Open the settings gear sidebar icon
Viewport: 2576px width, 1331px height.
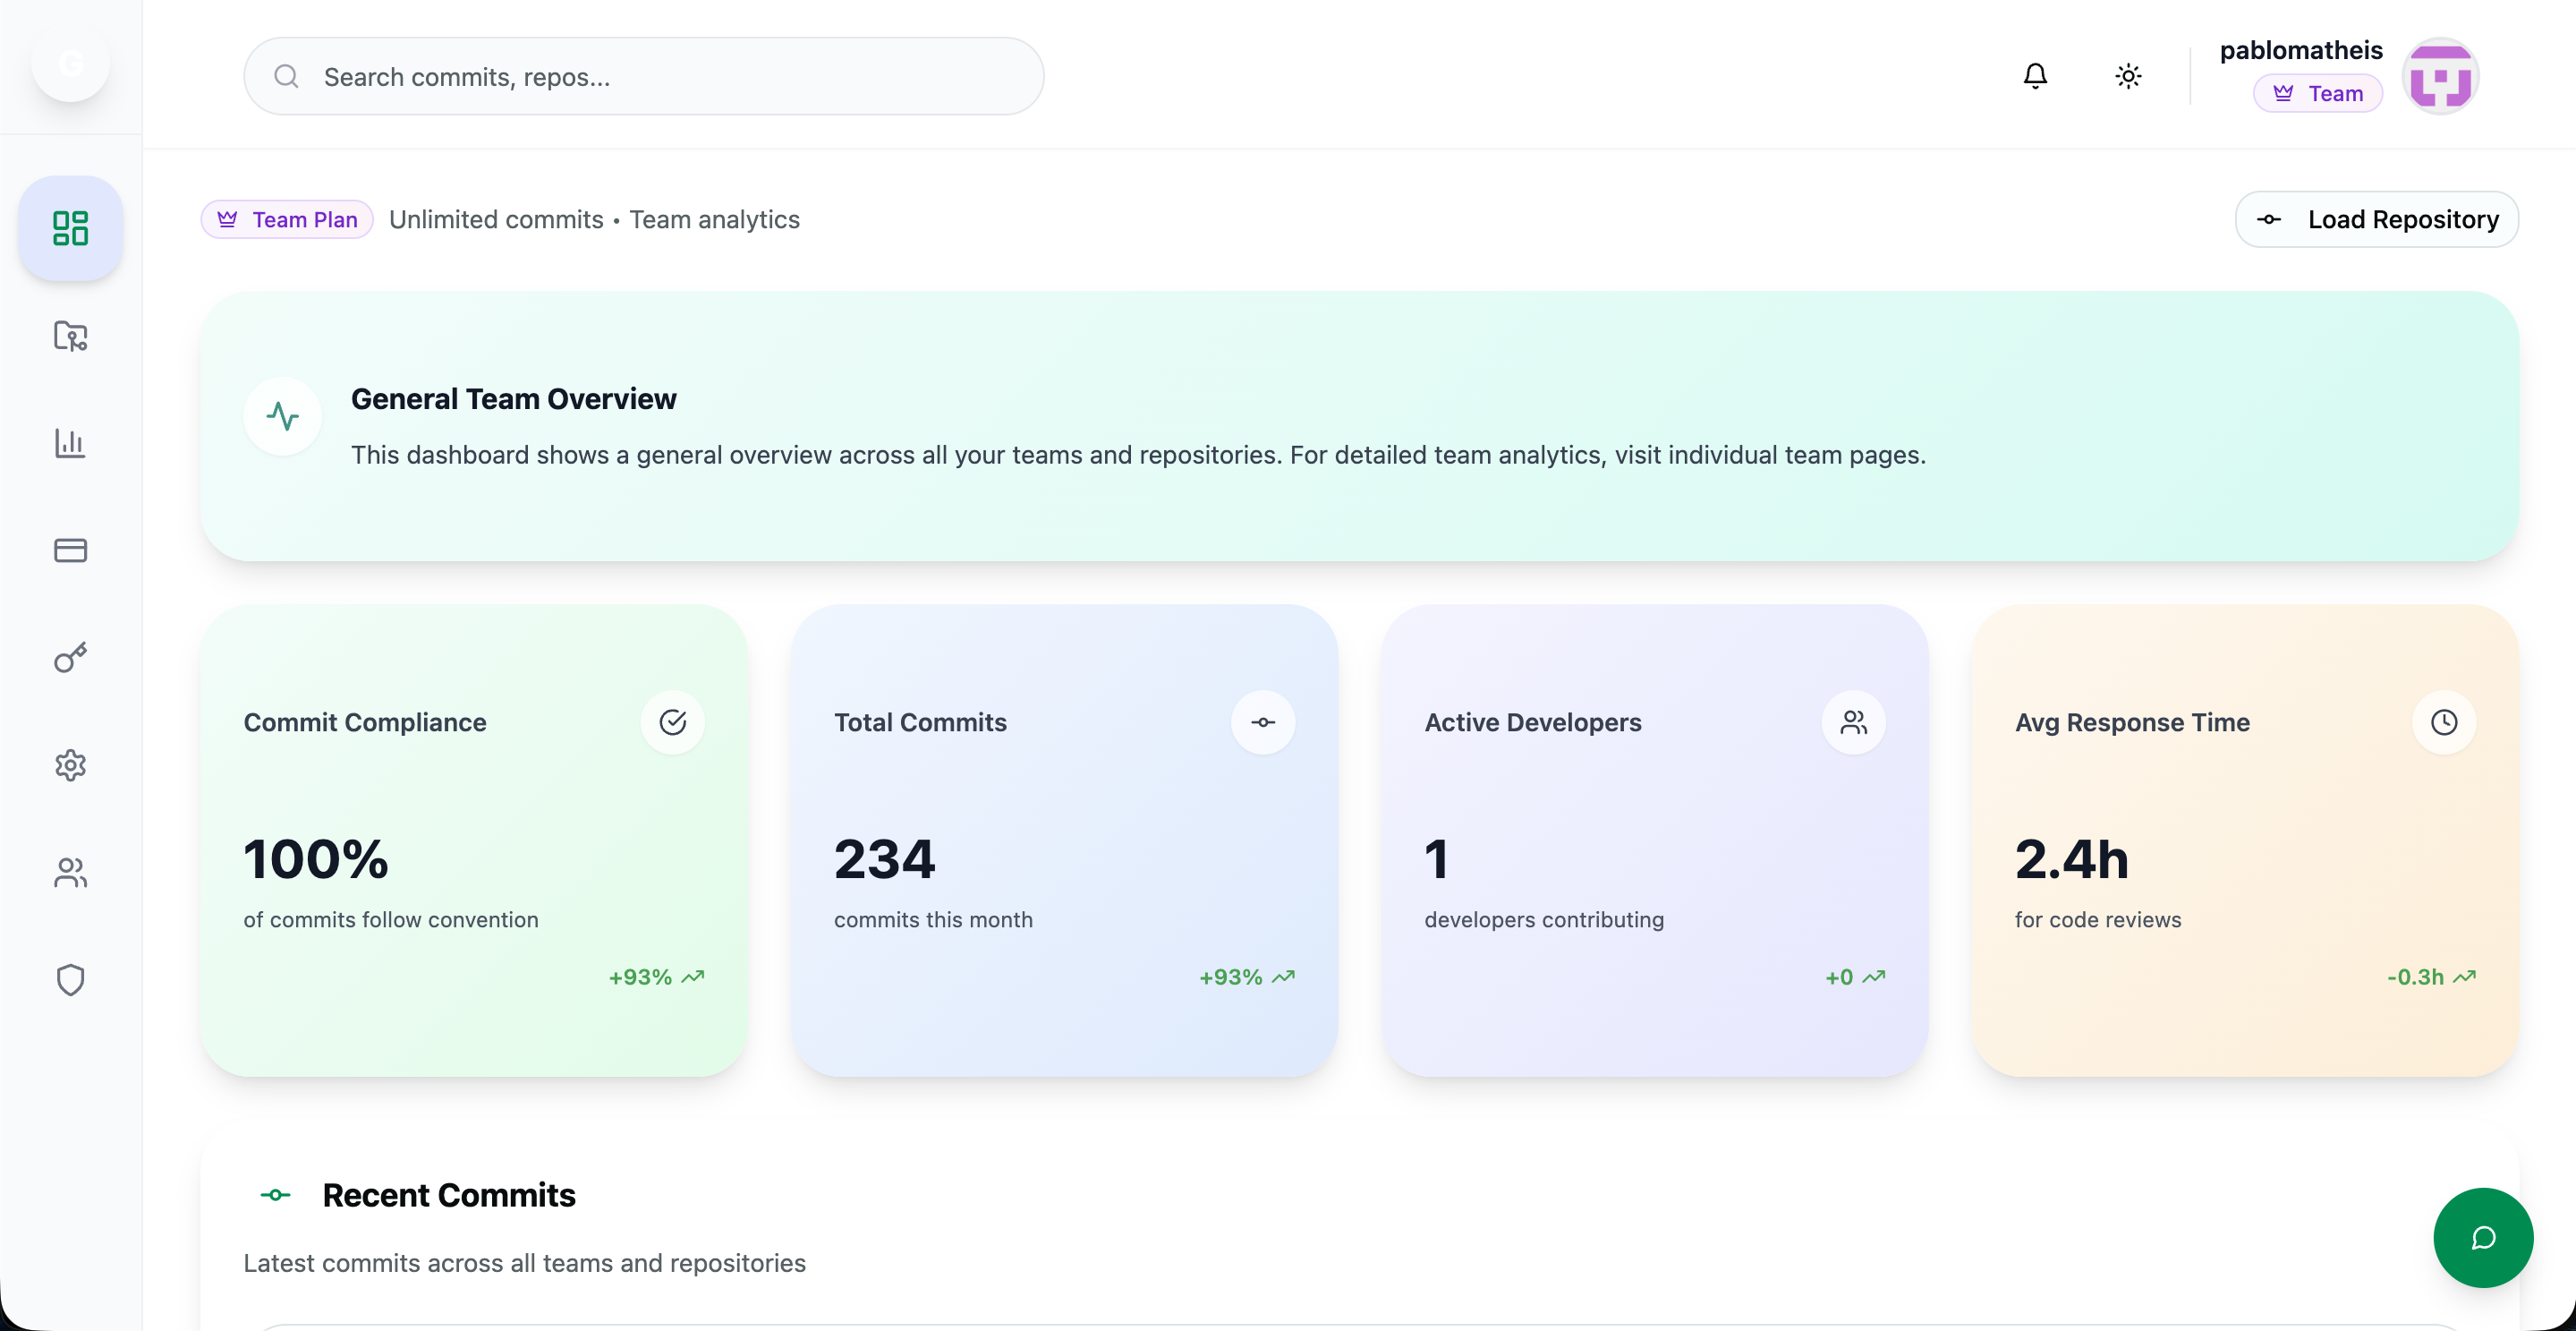click(x=70, y=765)
